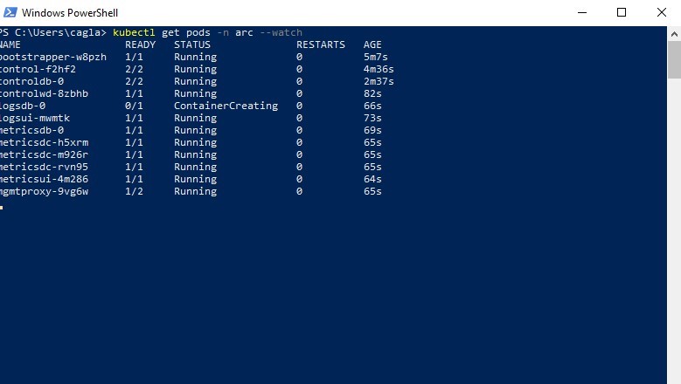The height and width of the screenshot is (384, 681).
Task: Click the 'READY' column header
Action: pyautogui.click(x=140, y=45)
